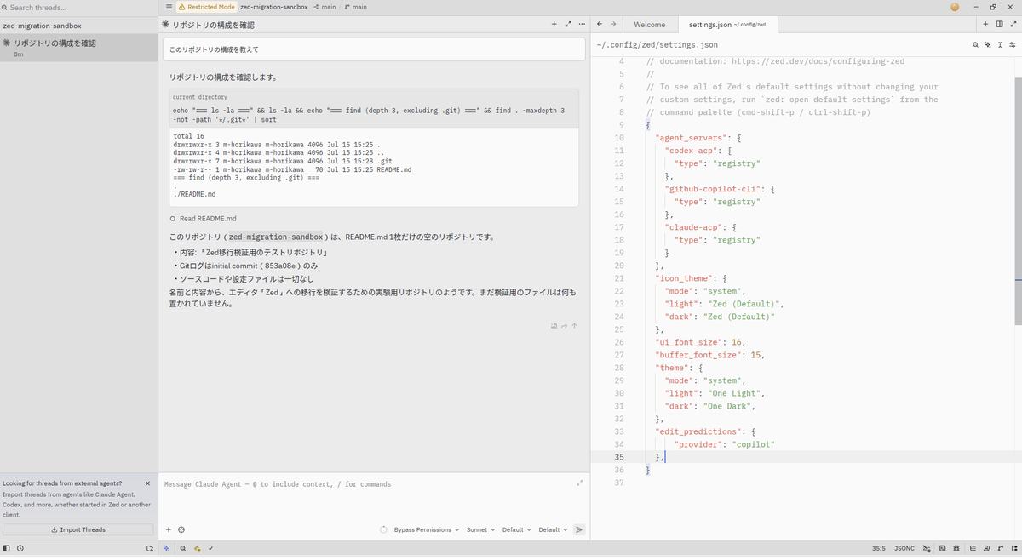1022x560 pixels.
Task: Select the settings.json tab
Action: coord(726,25)
